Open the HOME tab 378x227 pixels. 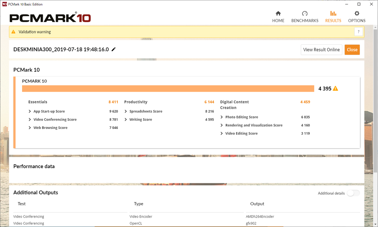pyautogui.click(x=278, y=17)
